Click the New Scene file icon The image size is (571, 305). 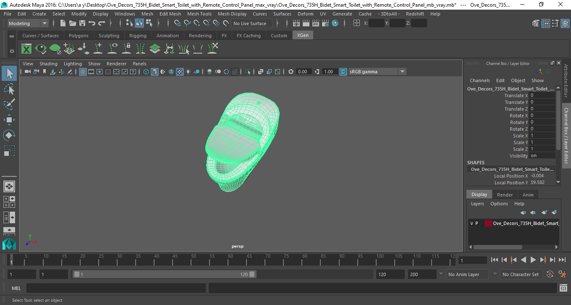(63, 23)
